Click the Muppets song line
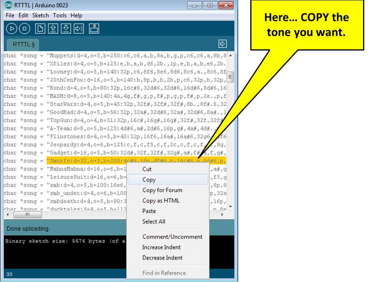 [x=115, y=56]
